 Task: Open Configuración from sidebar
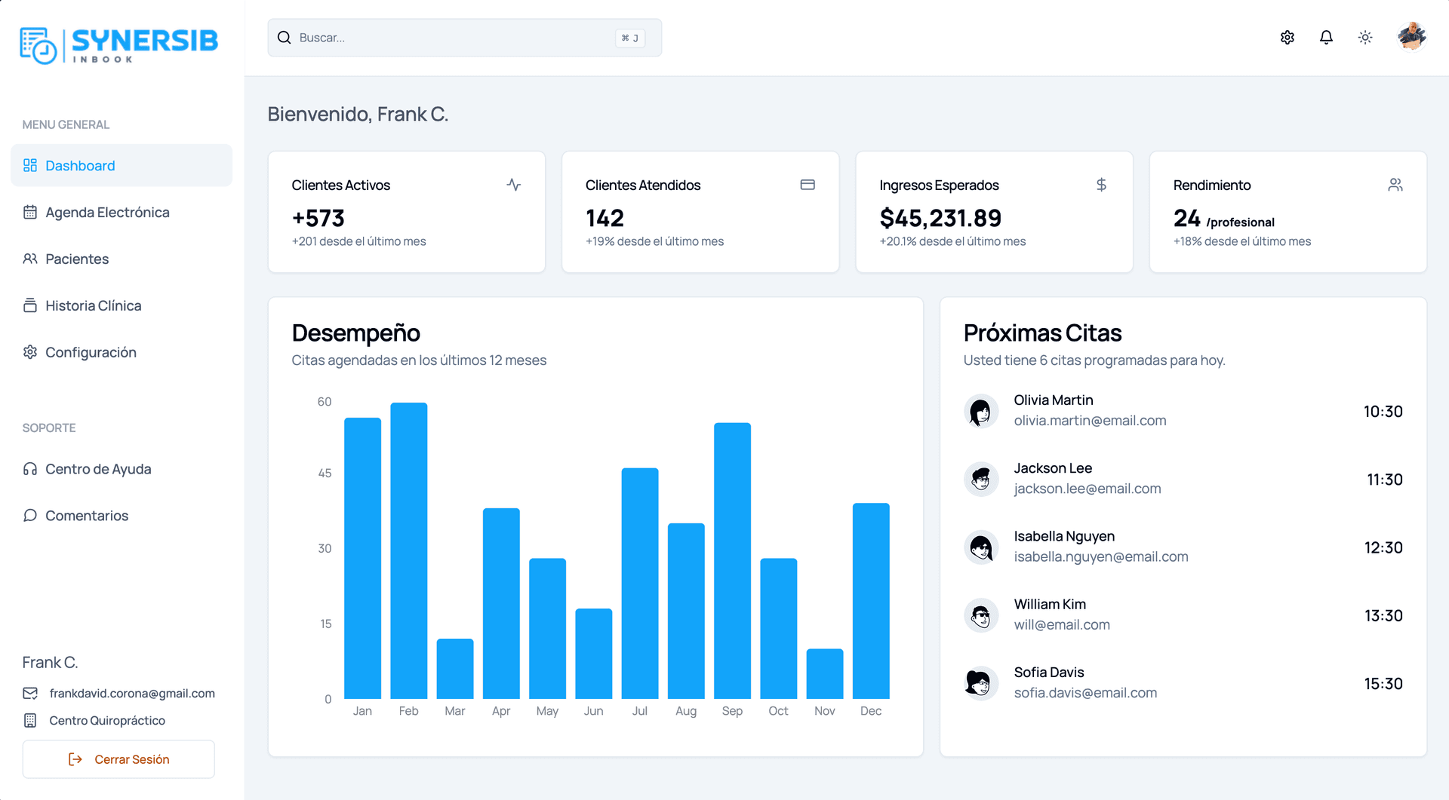click(91, 353)
